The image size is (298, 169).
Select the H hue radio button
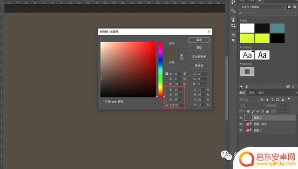[167, 74]
